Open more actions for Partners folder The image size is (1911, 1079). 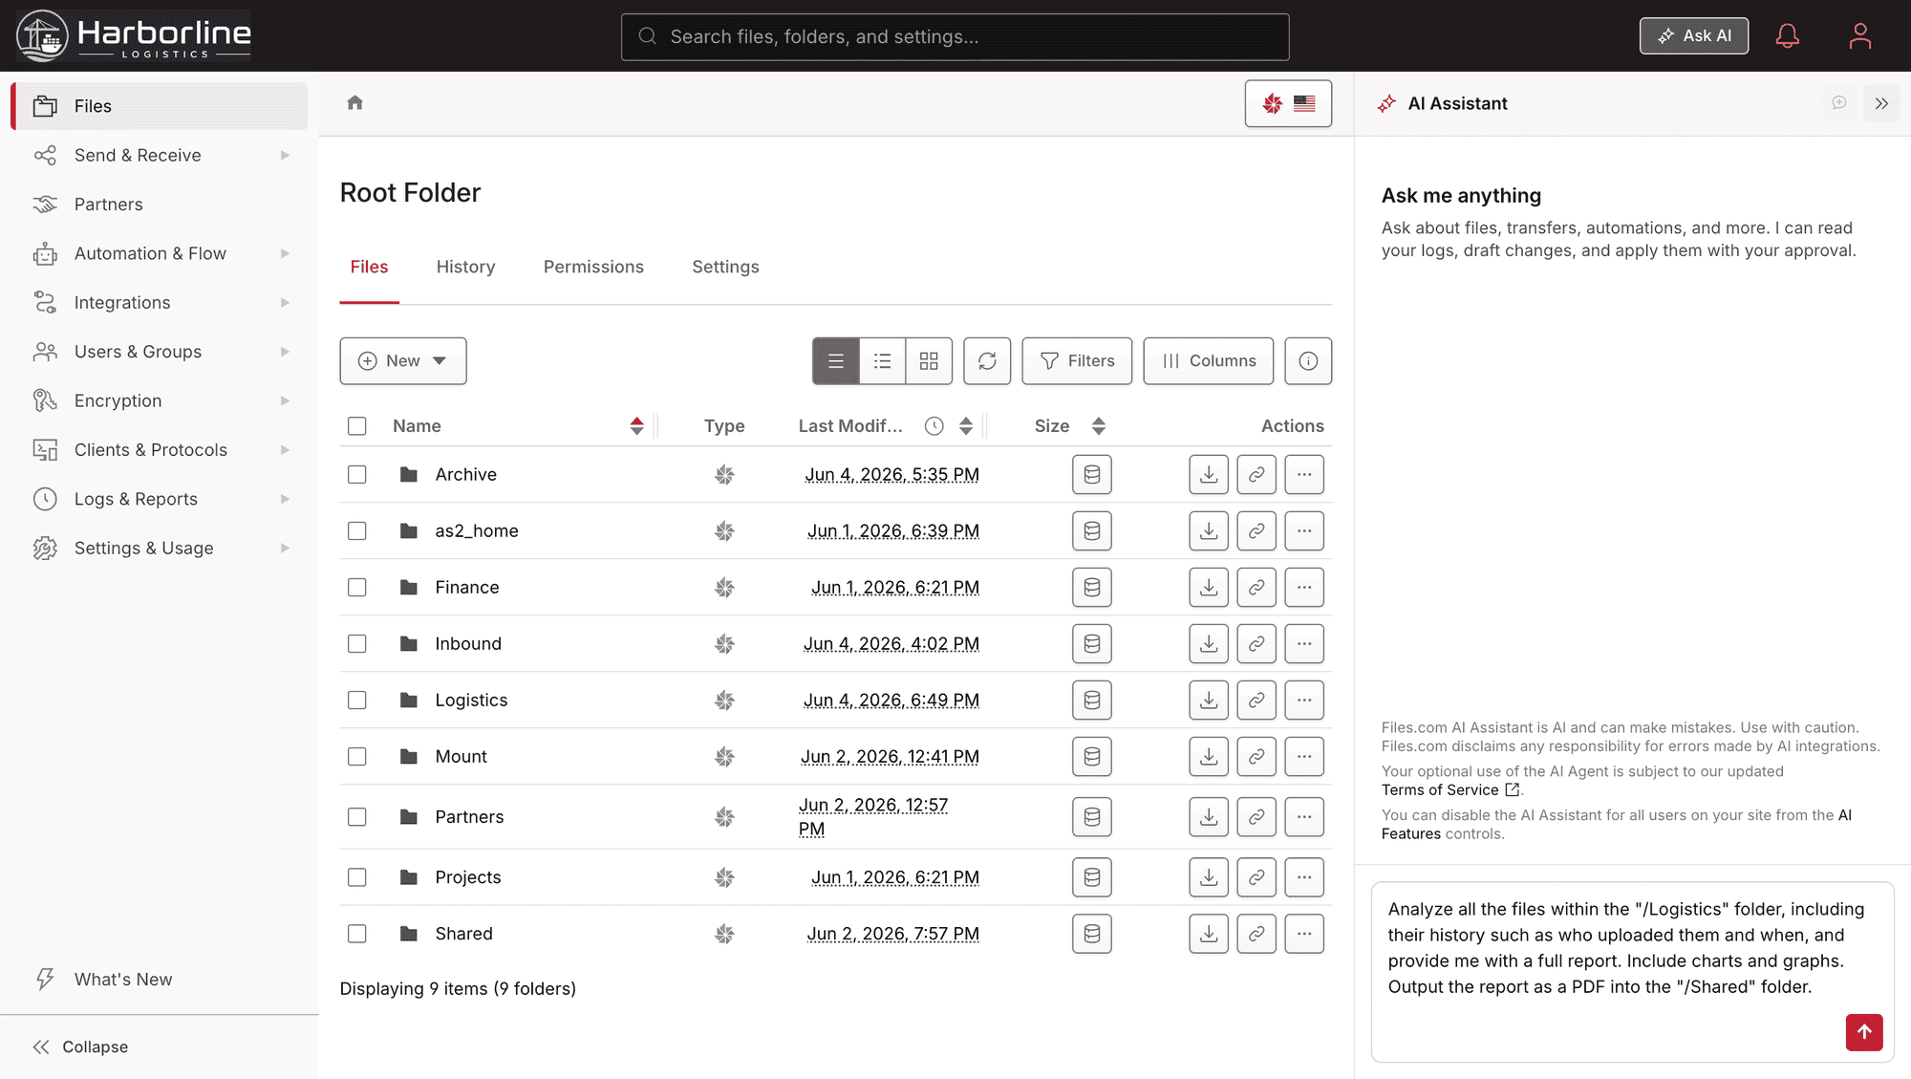tap(1304, 817)
